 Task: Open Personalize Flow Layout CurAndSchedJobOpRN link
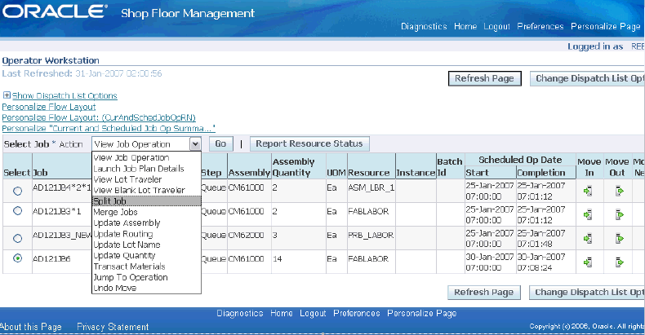[99, 117]
